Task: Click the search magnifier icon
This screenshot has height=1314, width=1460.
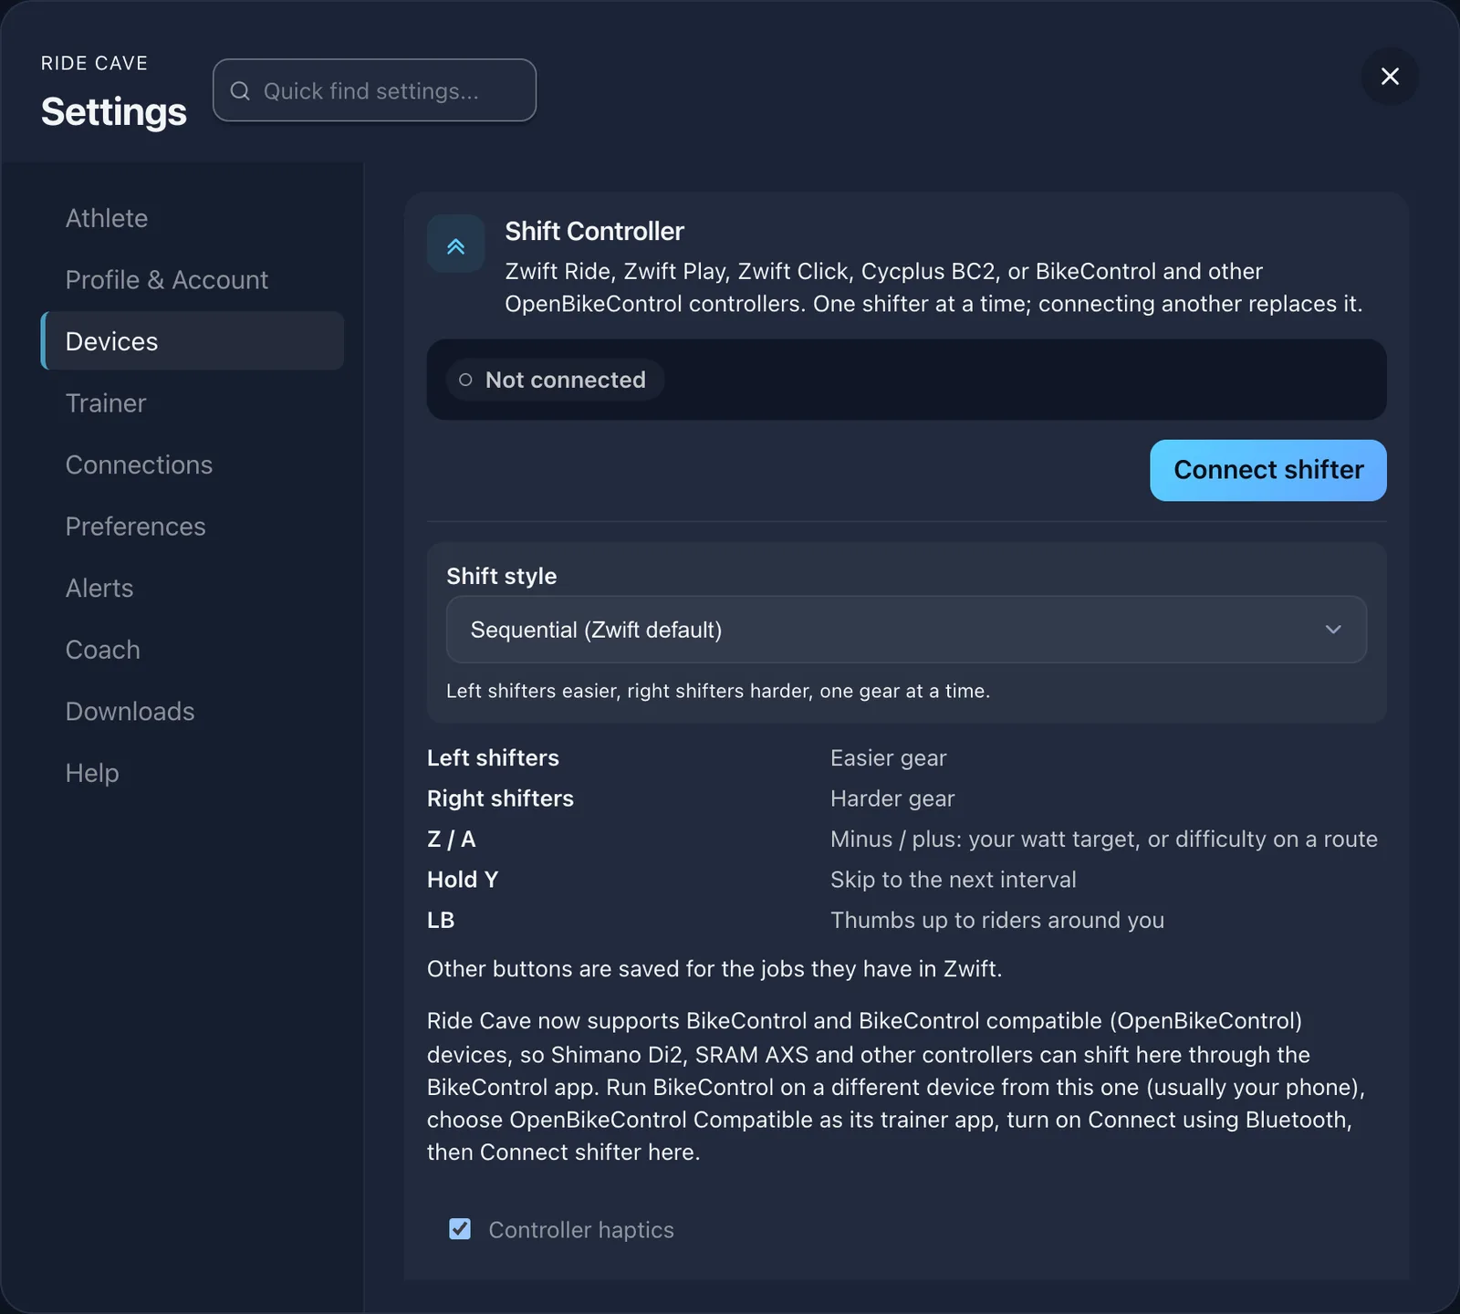Action: pyautogui.click(x=240, y=90)
